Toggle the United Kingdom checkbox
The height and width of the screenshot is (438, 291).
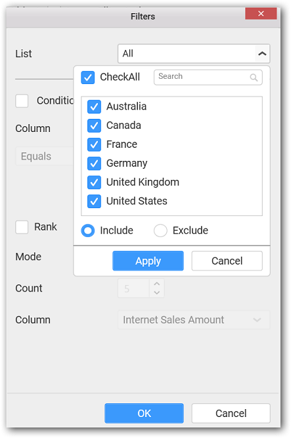coord(94,182)
